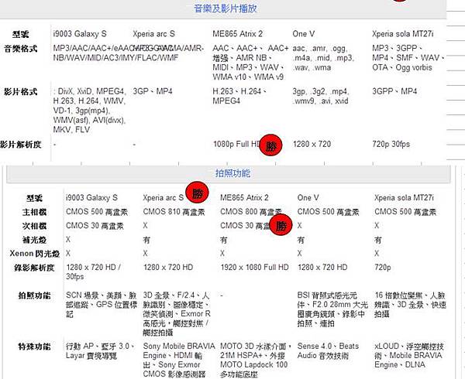This screenshot has width=465, height=379.
Task: Click the 'MOTO 3D 水漾介面' cell
Action: [x=256, y=360]
